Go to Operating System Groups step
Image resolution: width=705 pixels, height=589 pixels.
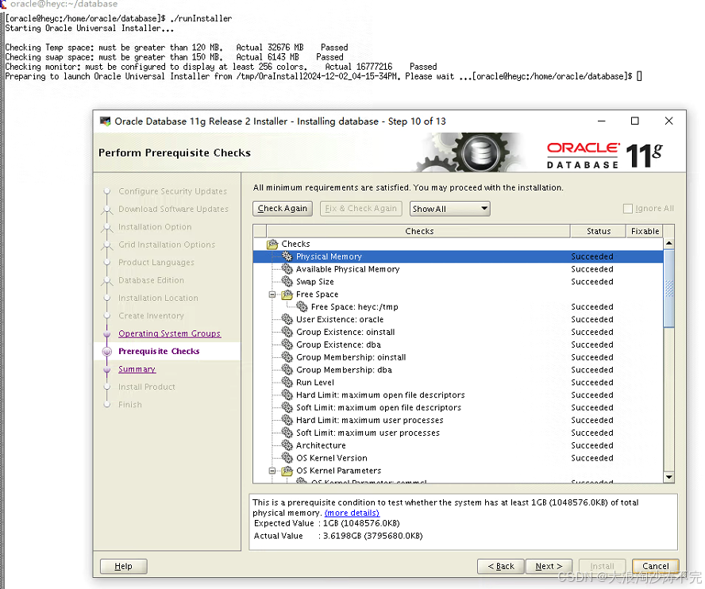[x=170, y=333]
